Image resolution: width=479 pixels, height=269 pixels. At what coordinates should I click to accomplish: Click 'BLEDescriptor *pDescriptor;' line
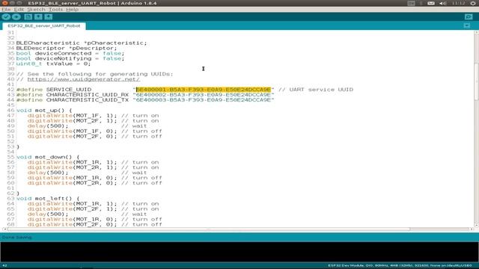coord(67,48)
